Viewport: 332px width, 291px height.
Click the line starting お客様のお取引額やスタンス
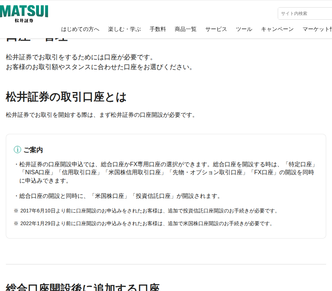pos(99,67)
